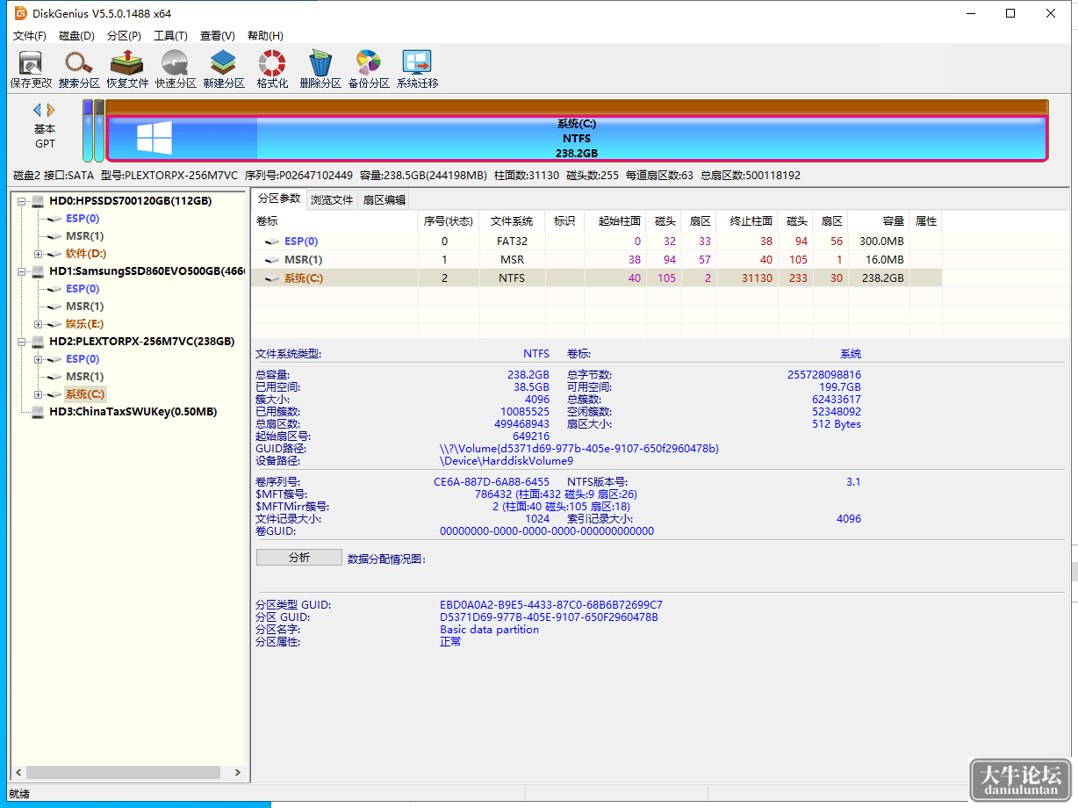Go to the next disk with the right arrow
Viewport: 1078px width, 808px height.
click(51, 110)
